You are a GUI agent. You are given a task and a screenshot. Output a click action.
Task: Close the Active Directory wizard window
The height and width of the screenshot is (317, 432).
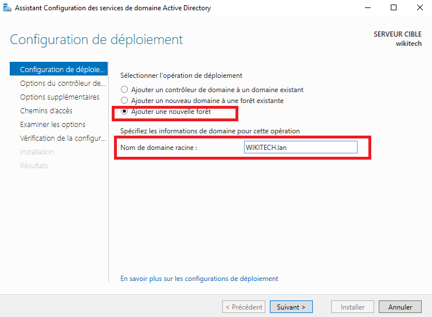click(x=419, y=8)
